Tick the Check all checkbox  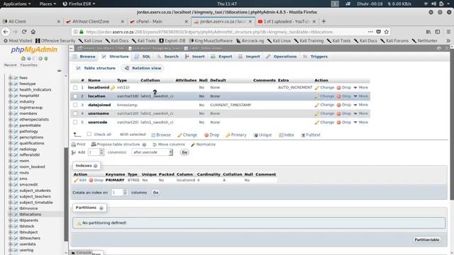click(x=89, y=134)
